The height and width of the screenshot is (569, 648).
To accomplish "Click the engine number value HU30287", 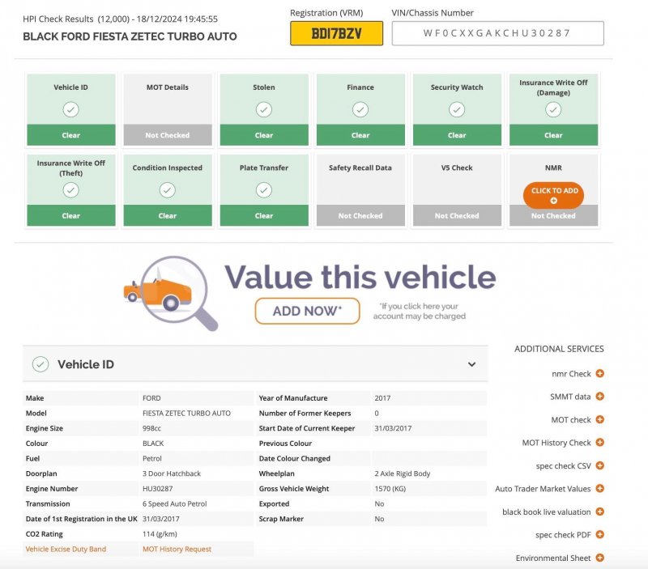I will pyautogui.click(x=157, y=489).
